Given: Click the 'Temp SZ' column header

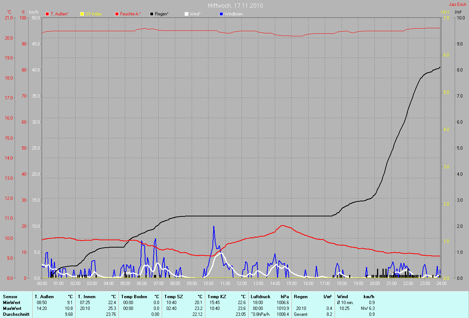Looking at the screenshot, I should point(173,296).
